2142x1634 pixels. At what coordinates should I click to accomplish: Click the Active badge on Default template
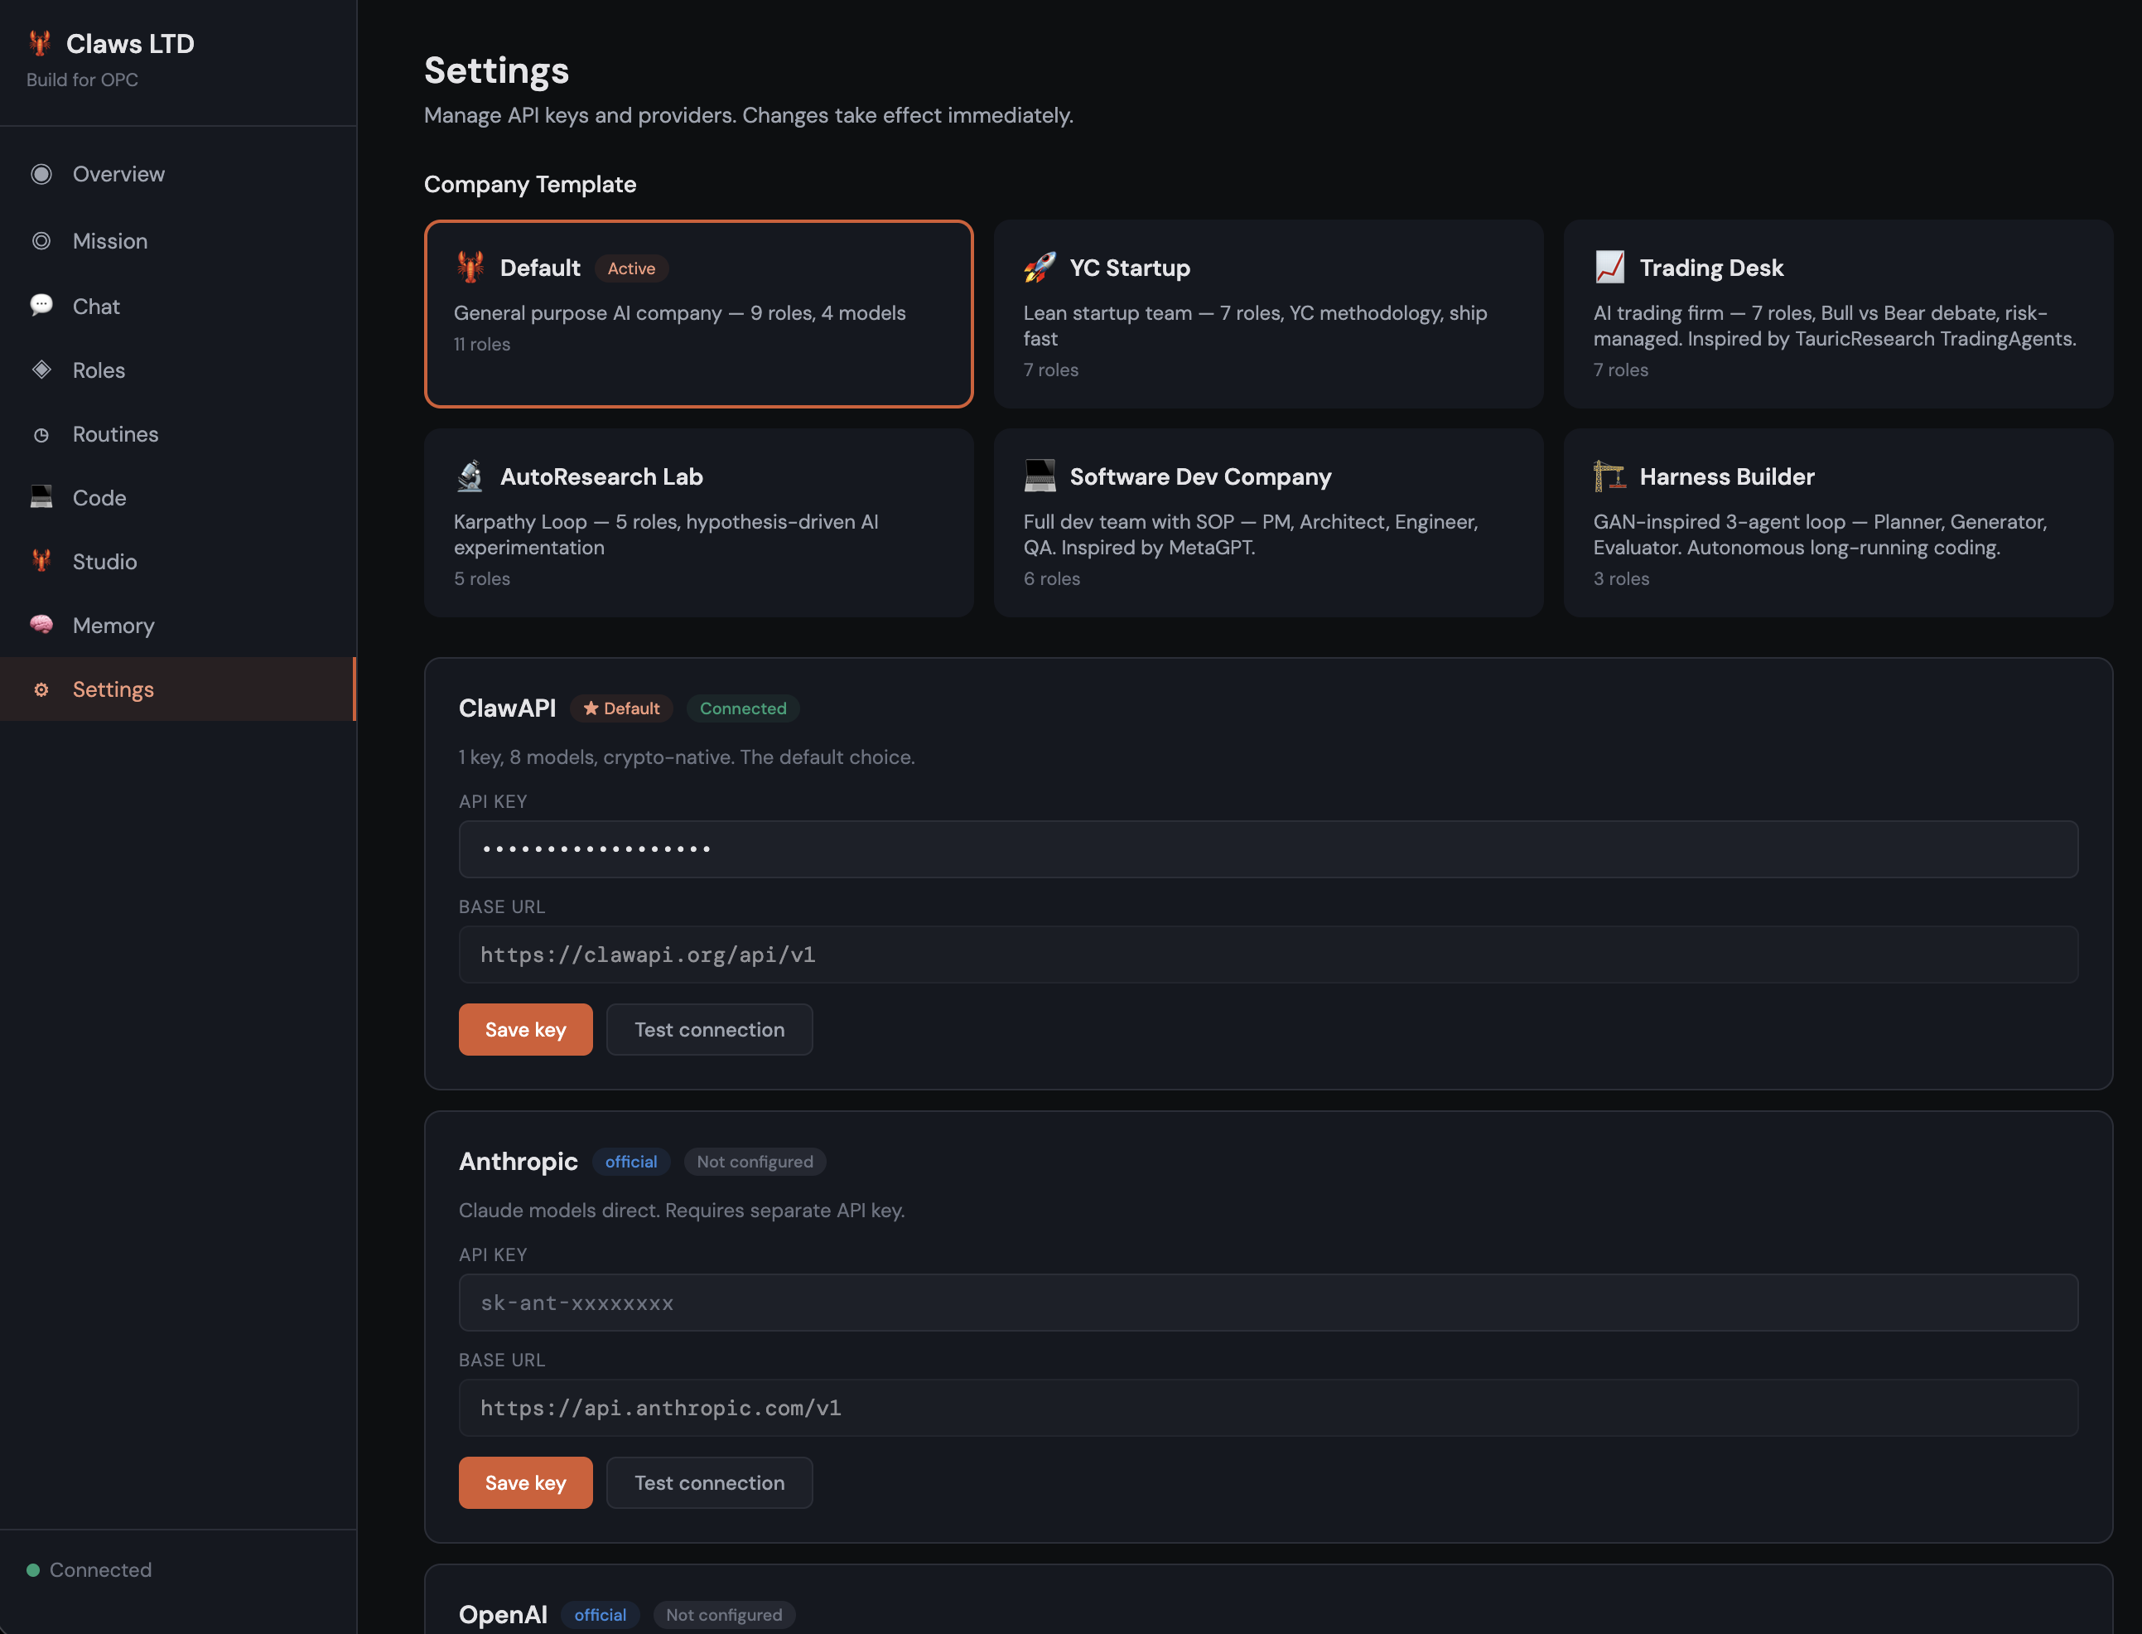(631, 268)
